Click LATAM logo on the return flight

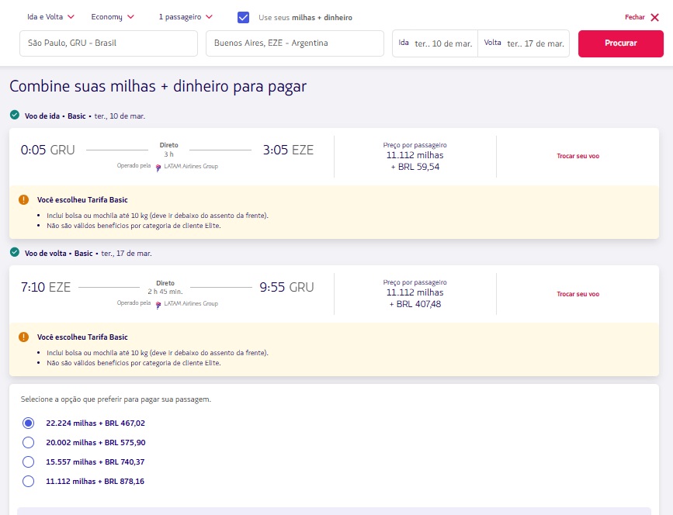pyautogui.click(x=158, y=304)
